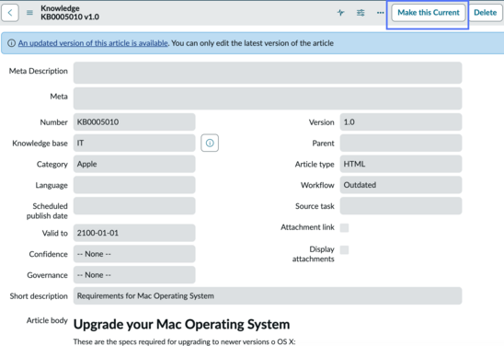Open the hamburger context menu icon
This screenshot has width=504, height=346.
tap(29, 13)
